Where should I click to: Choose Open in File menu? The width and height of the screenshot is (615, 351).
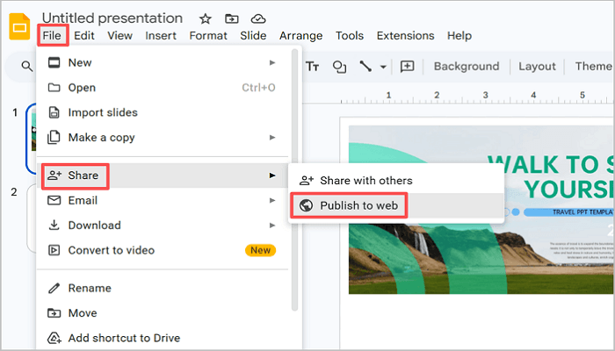coord(162,88)
